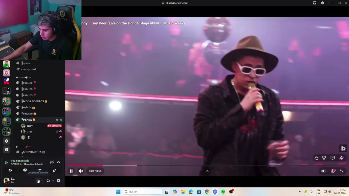Screen dimensions: 349x196
Task: Click the ESP LAA language indicator
Action: (x=318, y=192)
